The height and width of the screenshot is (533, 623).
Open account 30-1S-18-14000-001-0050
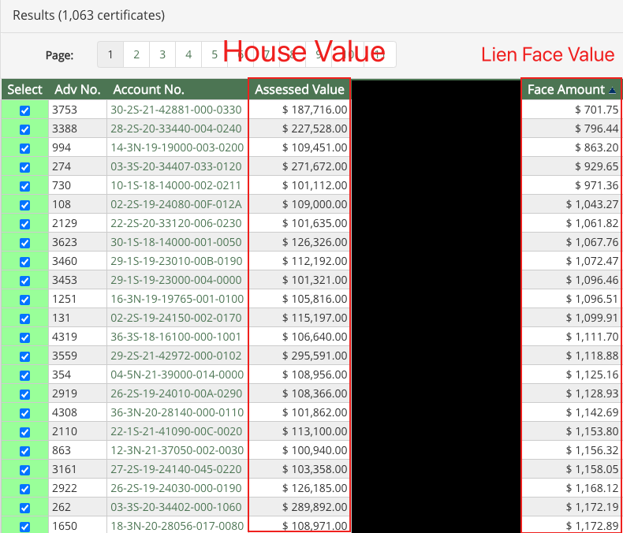(x=176, y=242)
